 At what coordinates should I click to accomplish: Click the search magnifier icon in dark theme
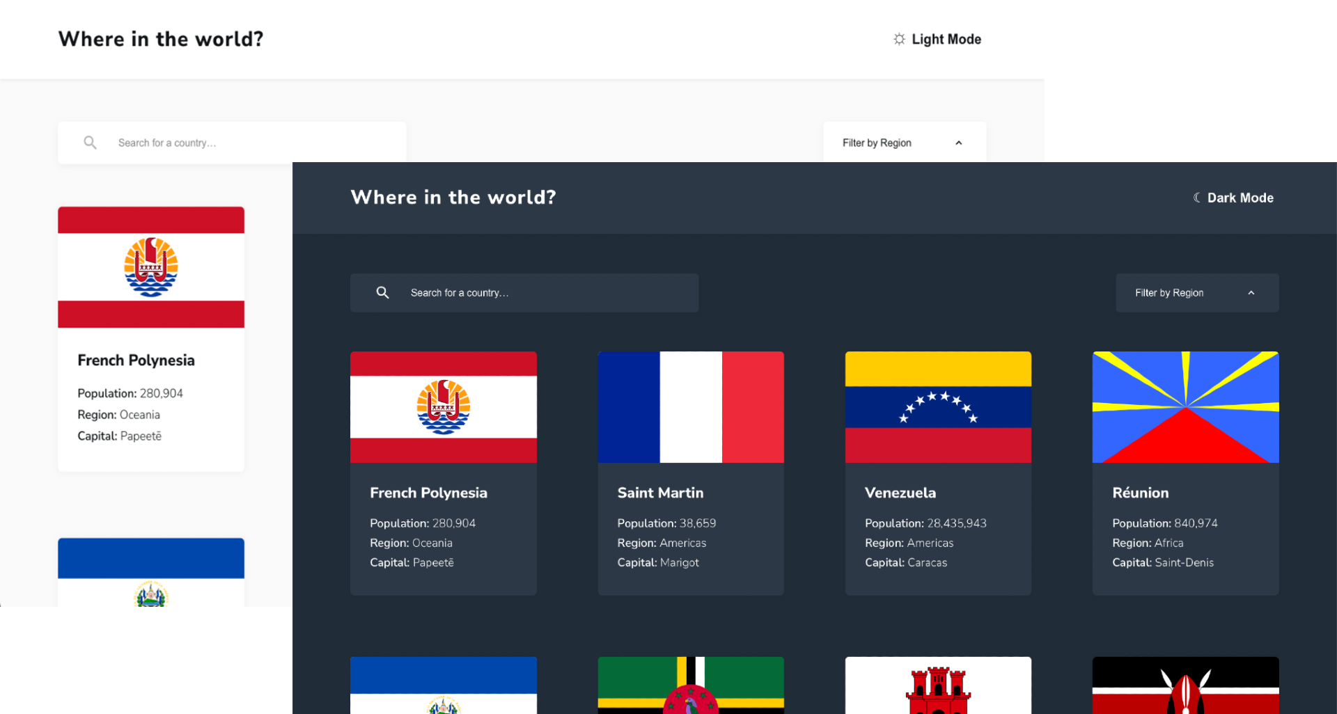point(382,292)
